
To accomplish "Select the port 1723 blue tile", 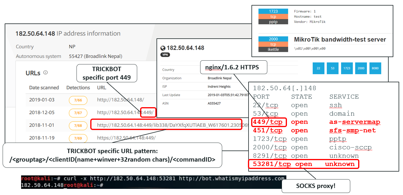I will (347, 68).
